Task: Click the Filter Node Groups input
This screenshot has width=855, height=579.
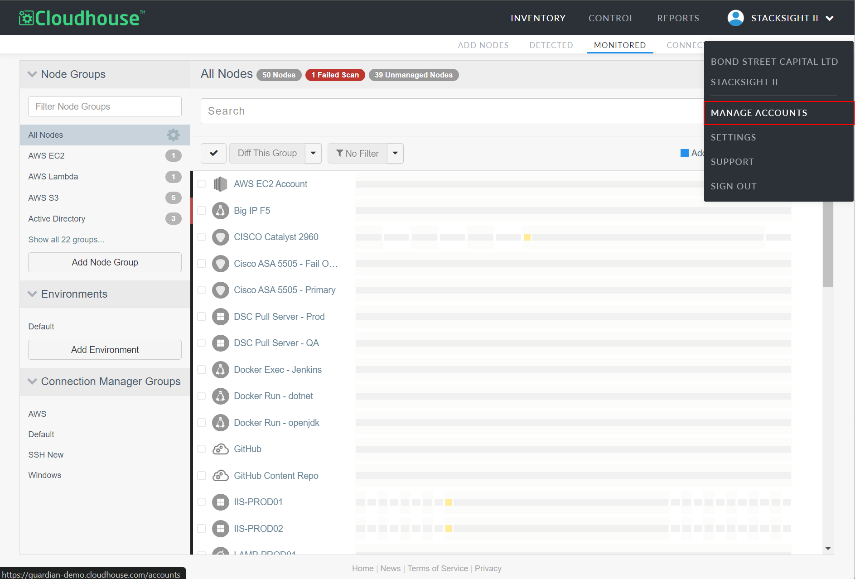Action: coord(105,106)
